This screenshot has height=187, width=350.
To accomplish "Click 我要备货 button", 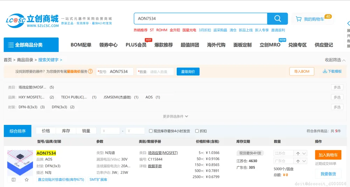I will 328,174.
